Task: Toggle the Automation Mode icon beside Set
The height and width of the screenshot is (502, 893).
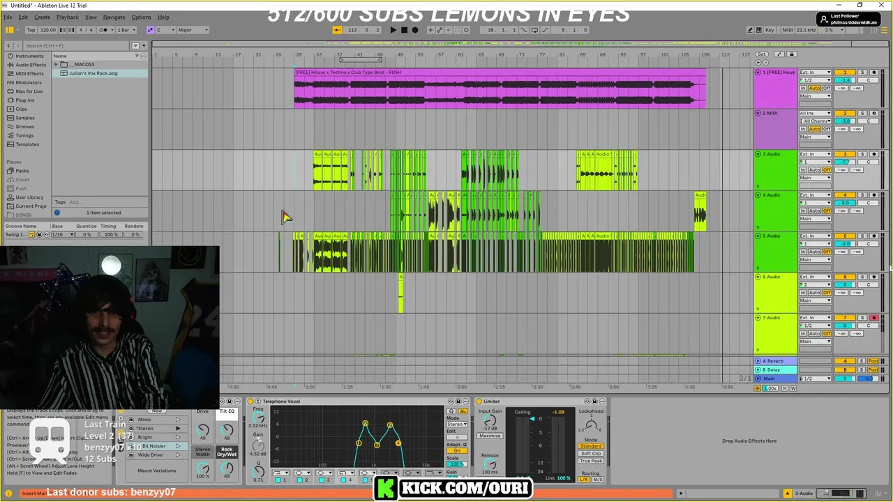Action: 779,54
